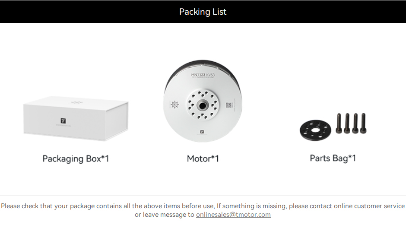
Task: Click the MN1123 KV53 label on motor
Action: pyautogui.click(x=203, y=75)
